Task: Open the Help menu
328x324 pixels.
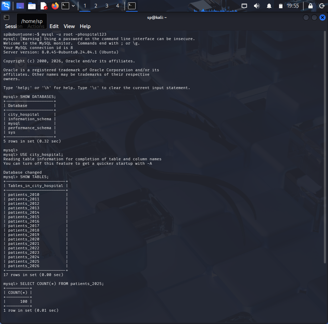Action: pyautogui.click(x=85, y=26)
